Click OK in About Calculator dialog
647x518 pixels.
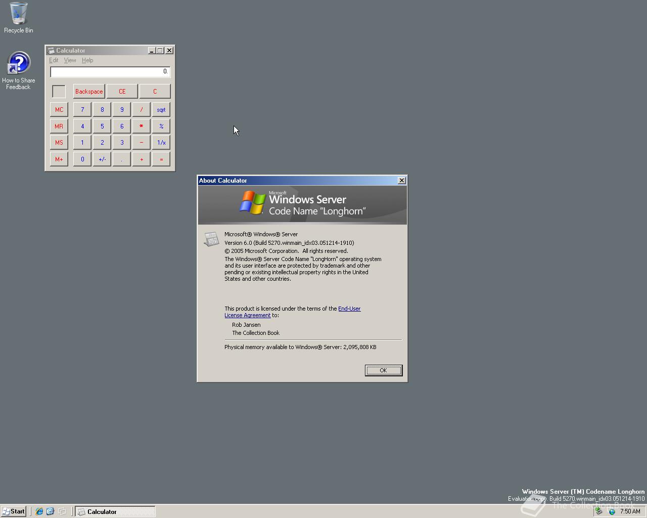point(384,370)
